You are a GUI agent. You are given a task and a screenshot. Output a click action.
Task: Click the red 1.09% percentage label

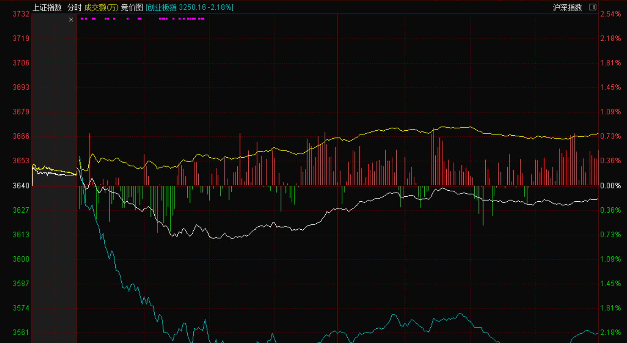pos(610,112)
